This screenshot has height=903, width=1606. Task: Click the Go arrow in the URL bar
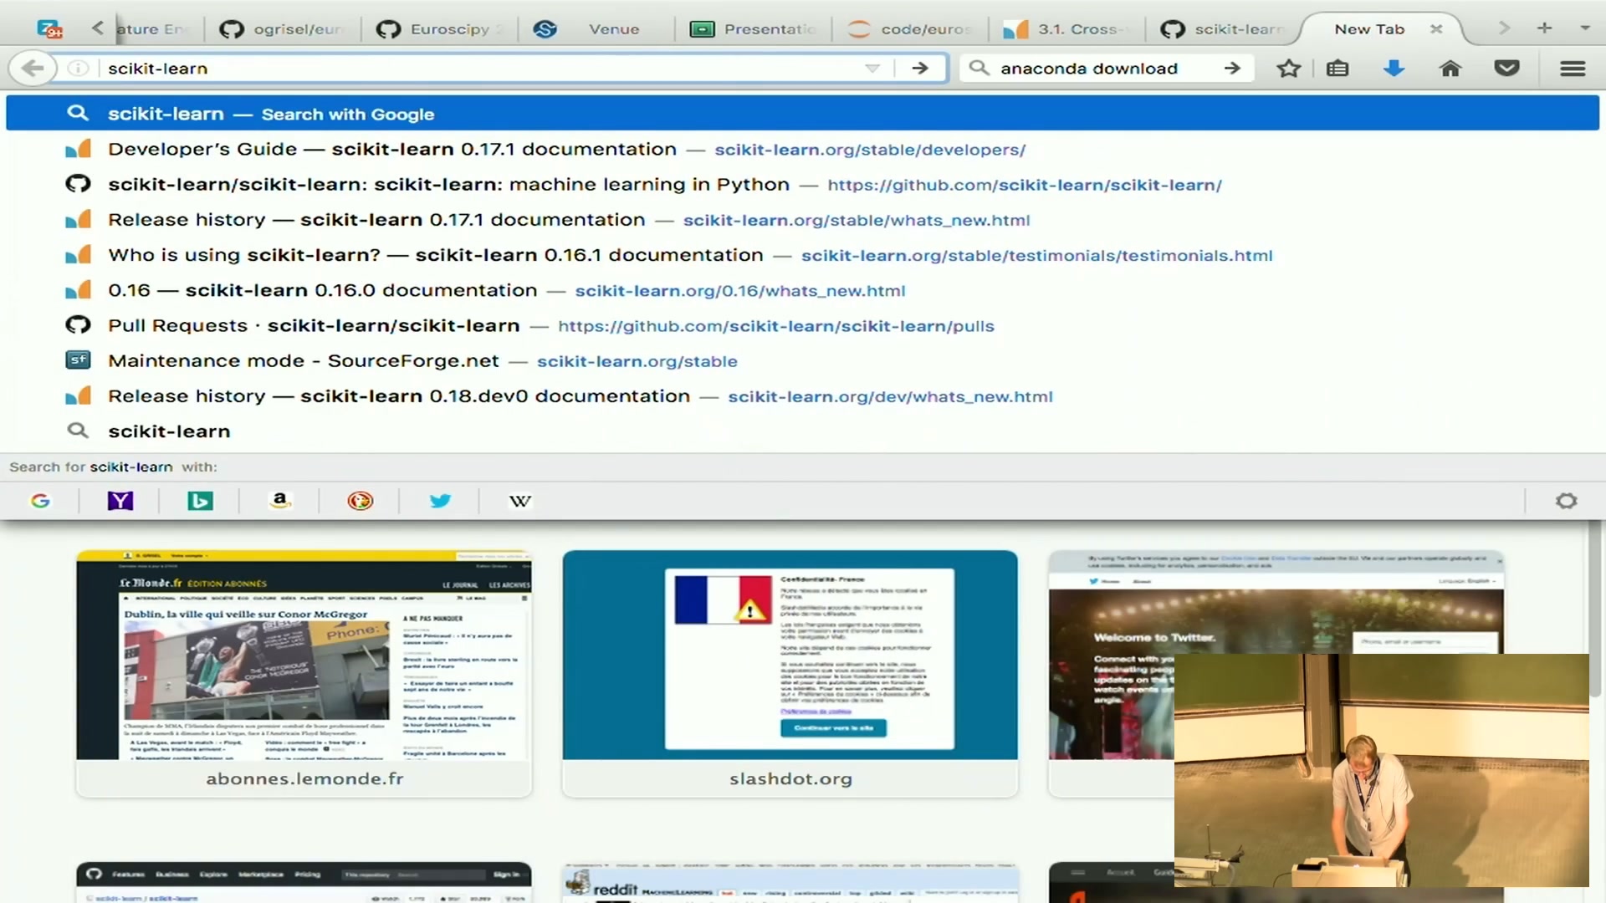tap(920, 68)
